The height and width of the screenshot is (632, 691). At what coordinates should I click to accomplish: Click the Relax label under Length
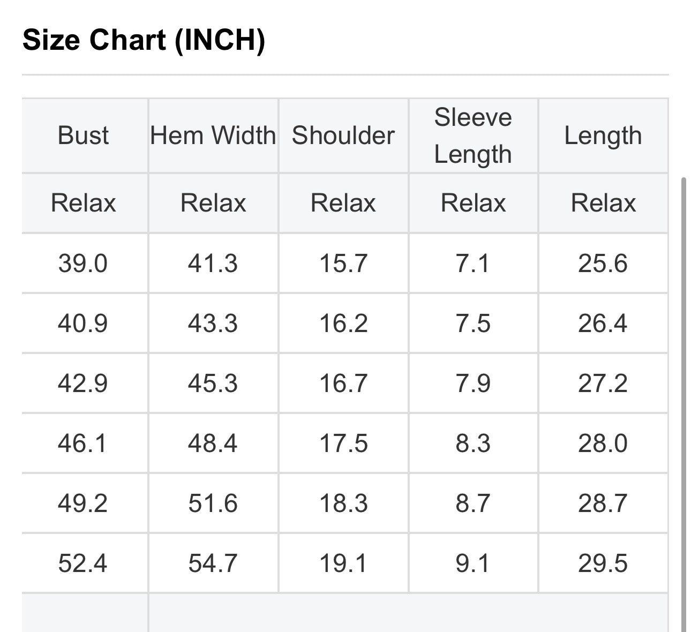pyautogui.click(x=603, y=203)
